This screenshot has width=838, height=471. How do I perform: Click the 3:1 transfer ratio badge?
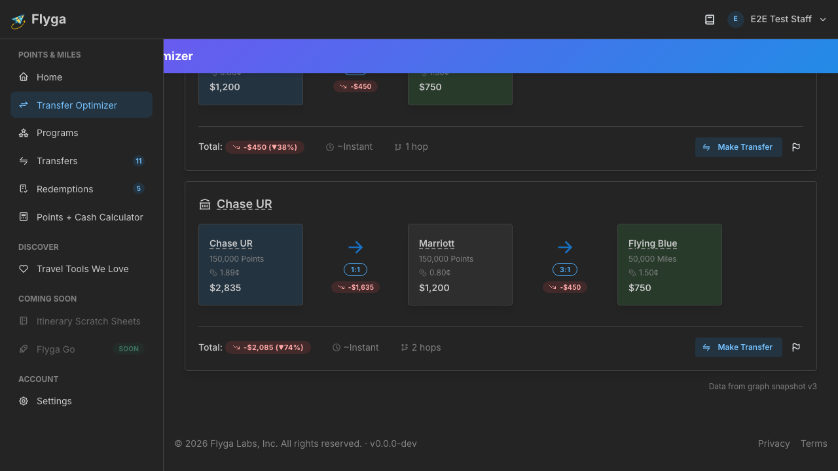(x=565, y=270)
